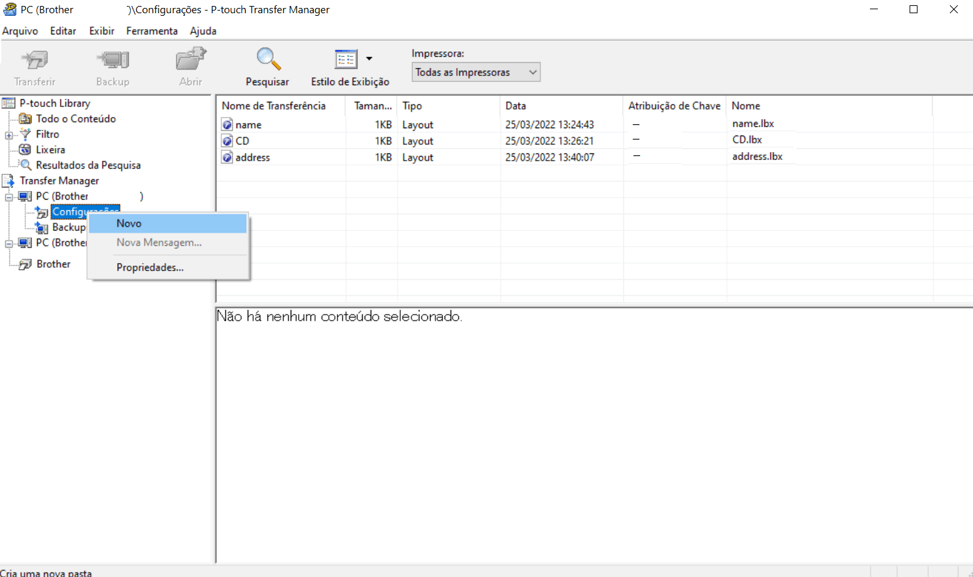Open the Ajuda menu
The width and height of the screenshot is (973, 577).
coord(203,31)
